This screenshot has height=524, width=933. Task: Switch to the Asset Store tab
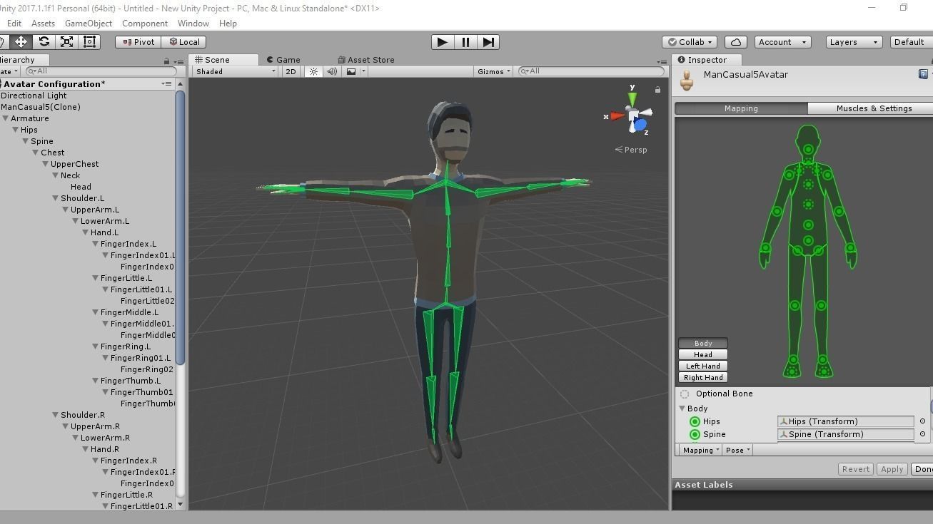tap(366, 60)
